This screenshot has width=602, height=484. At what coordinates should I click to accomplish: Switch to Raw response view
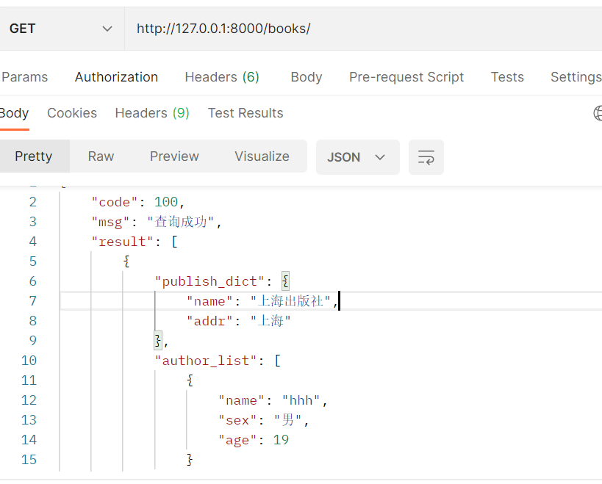click(101, 156)
